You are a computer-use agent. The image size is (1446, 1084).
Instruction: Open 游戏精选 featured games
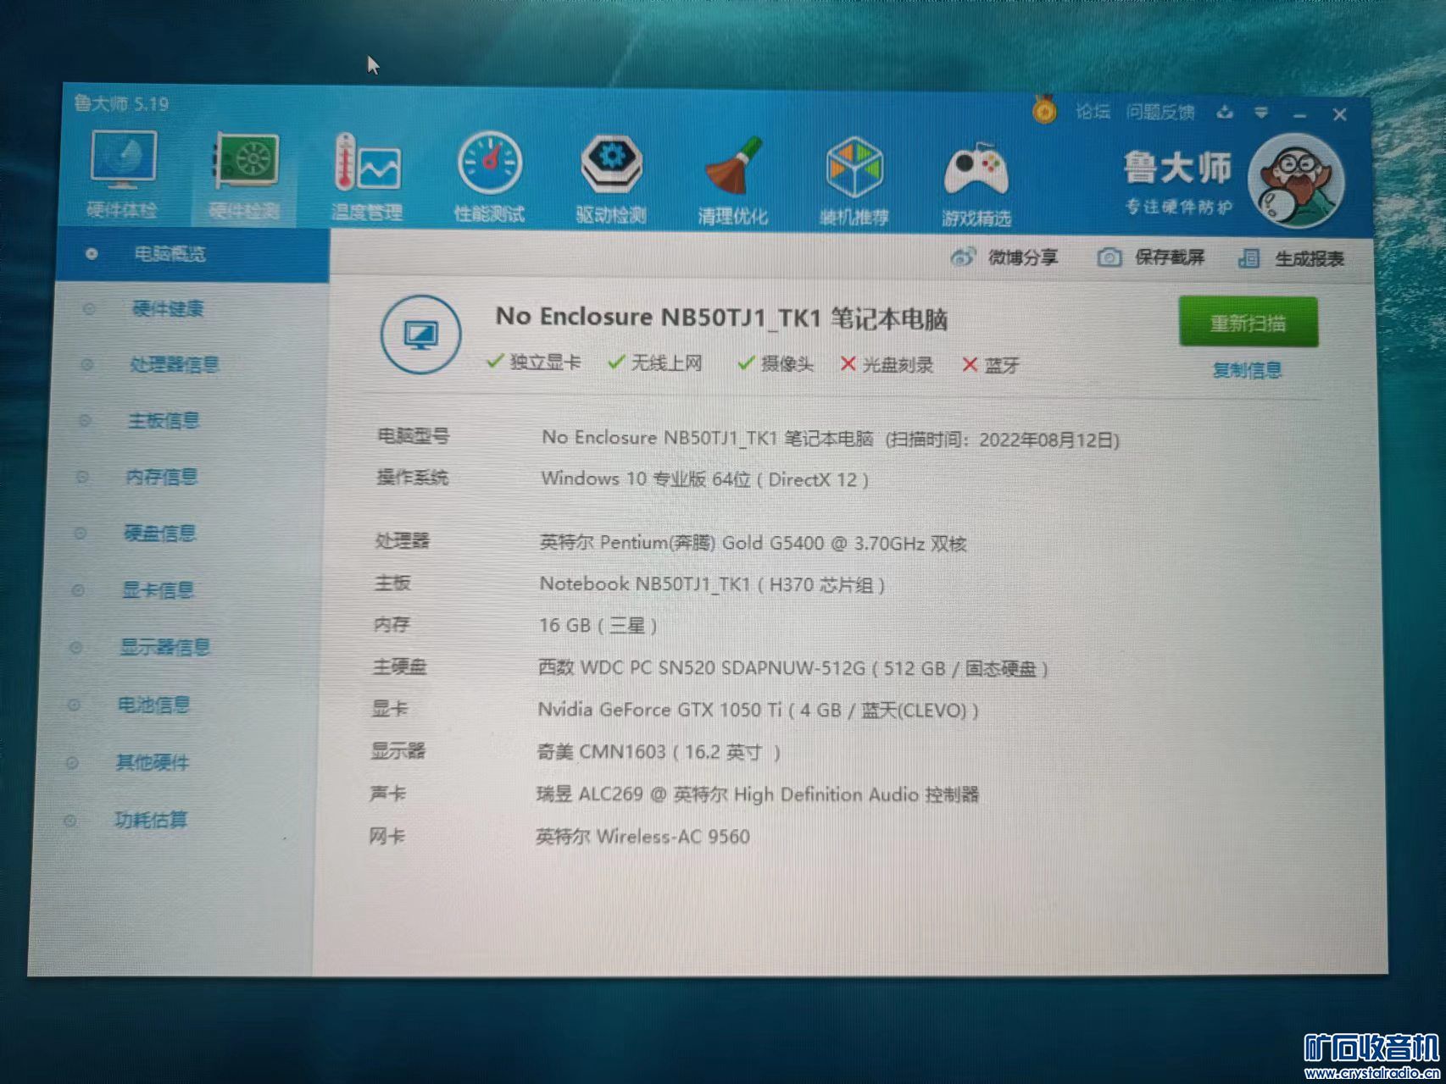(976, 184)
